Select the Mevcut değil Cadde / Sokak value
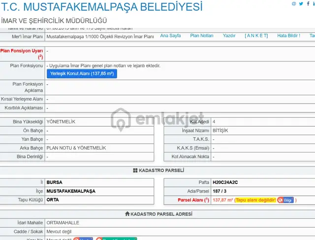This screenshot has width=315, height=240. coord(59,232)
